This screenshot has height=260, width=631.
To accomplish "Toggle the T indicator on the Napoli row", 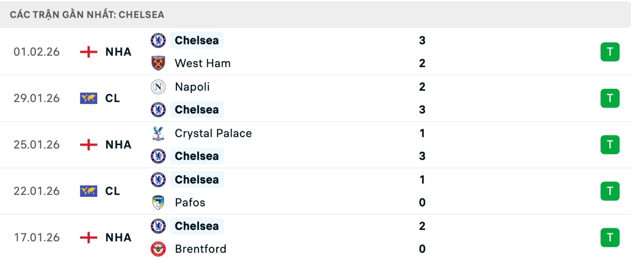I will click(610, 98).
